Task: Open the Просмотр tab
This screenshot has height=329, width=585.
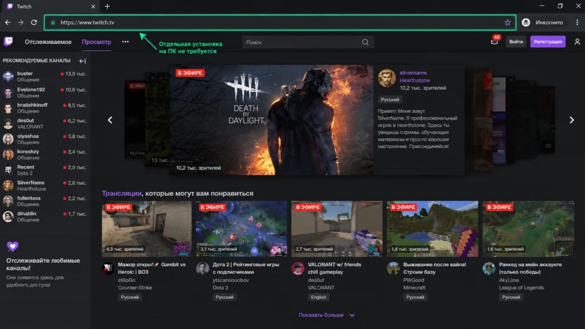Action: (x=97, y=42)
